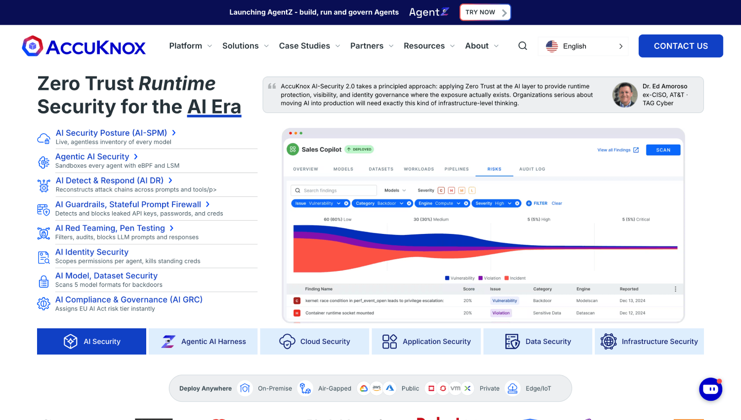Click the Sales Copilot green app icon
Screen dimensions: 741x420
pyautogui.click(x=292, y=149)
